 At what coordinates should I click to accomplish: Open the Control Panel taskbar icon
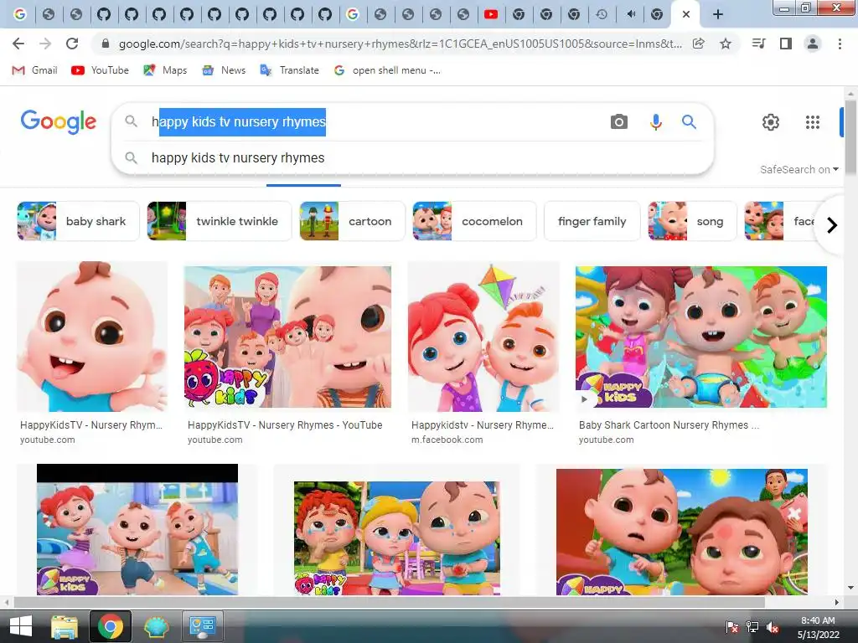coord(202,626)
